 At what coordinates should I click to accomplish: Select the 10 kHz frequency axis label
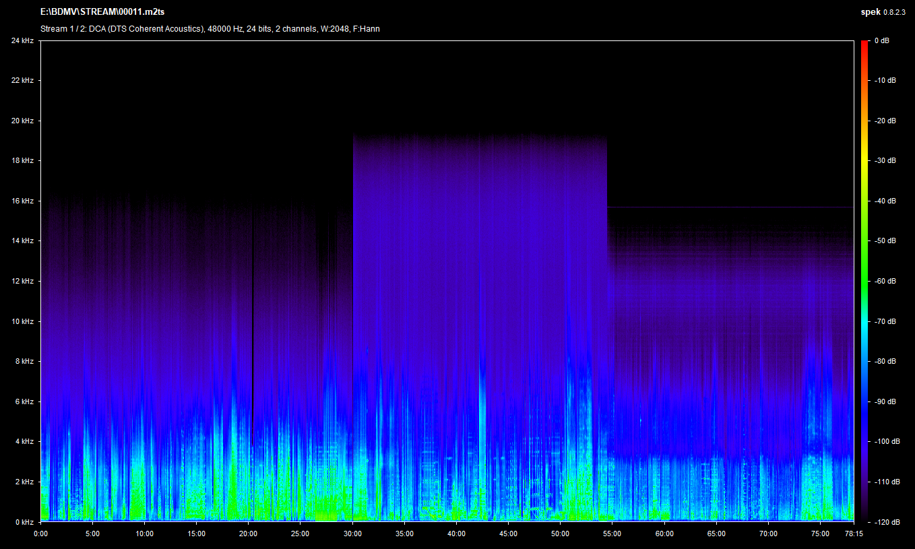click(x=22, y=321)
